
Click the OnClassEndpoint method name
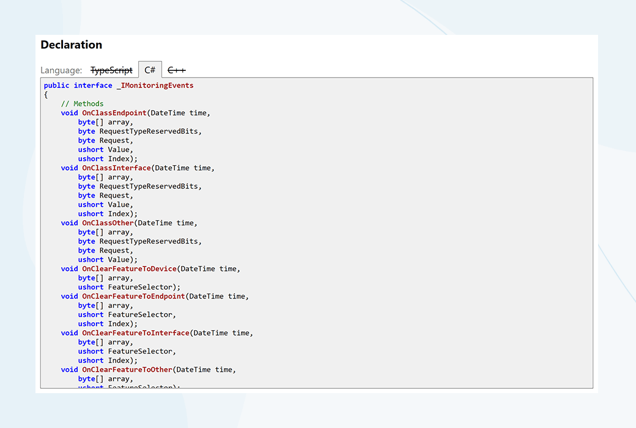click(114, 113)
